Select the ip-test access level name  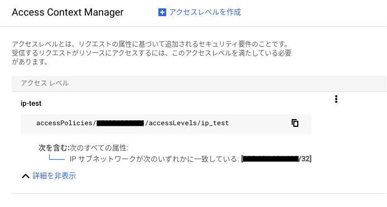pyautogui.click(x=31, y=103)
